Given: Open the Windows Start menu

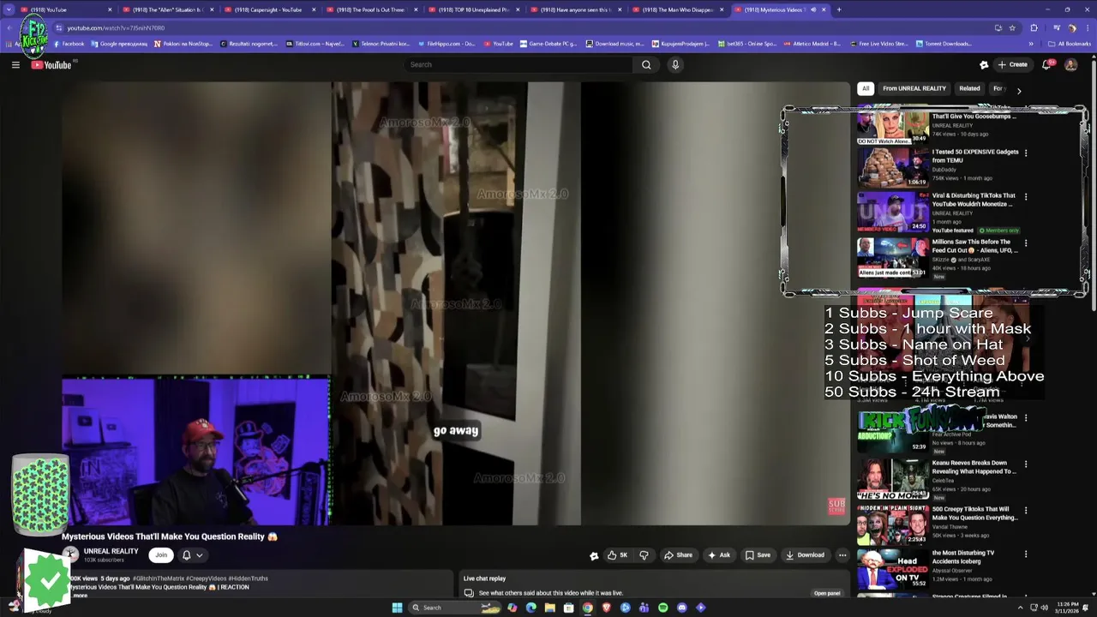Looking at the screenshot, I should click(x=397, y=608).
